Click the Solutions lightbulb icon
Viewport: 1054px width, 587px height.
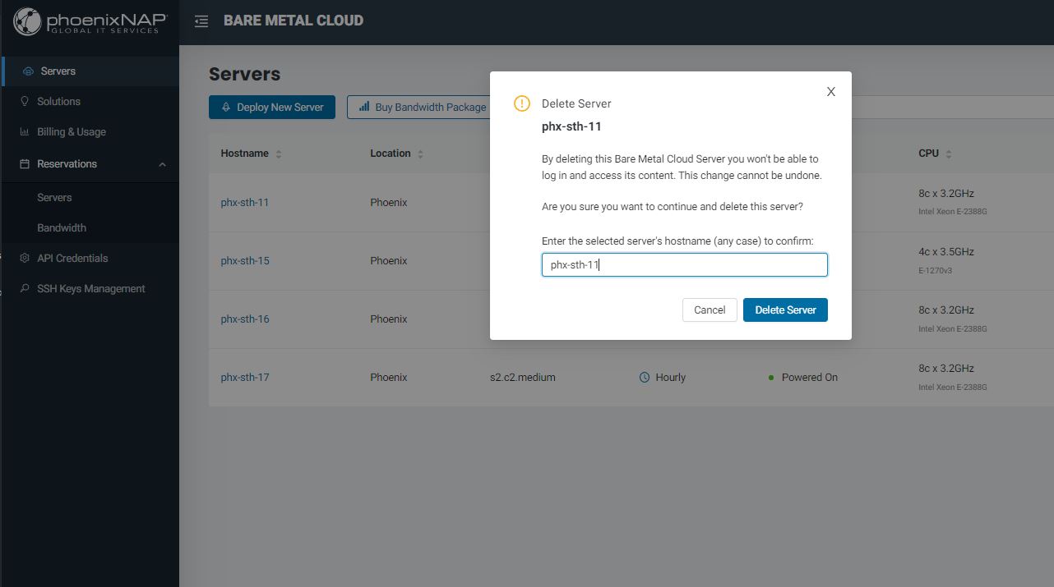25,102
